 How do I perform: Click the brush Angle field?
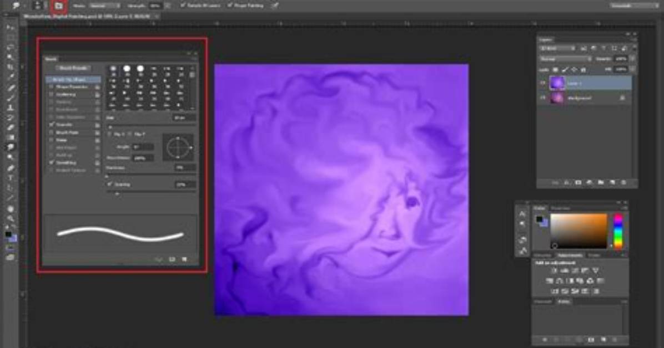click(x=143, y=147)
